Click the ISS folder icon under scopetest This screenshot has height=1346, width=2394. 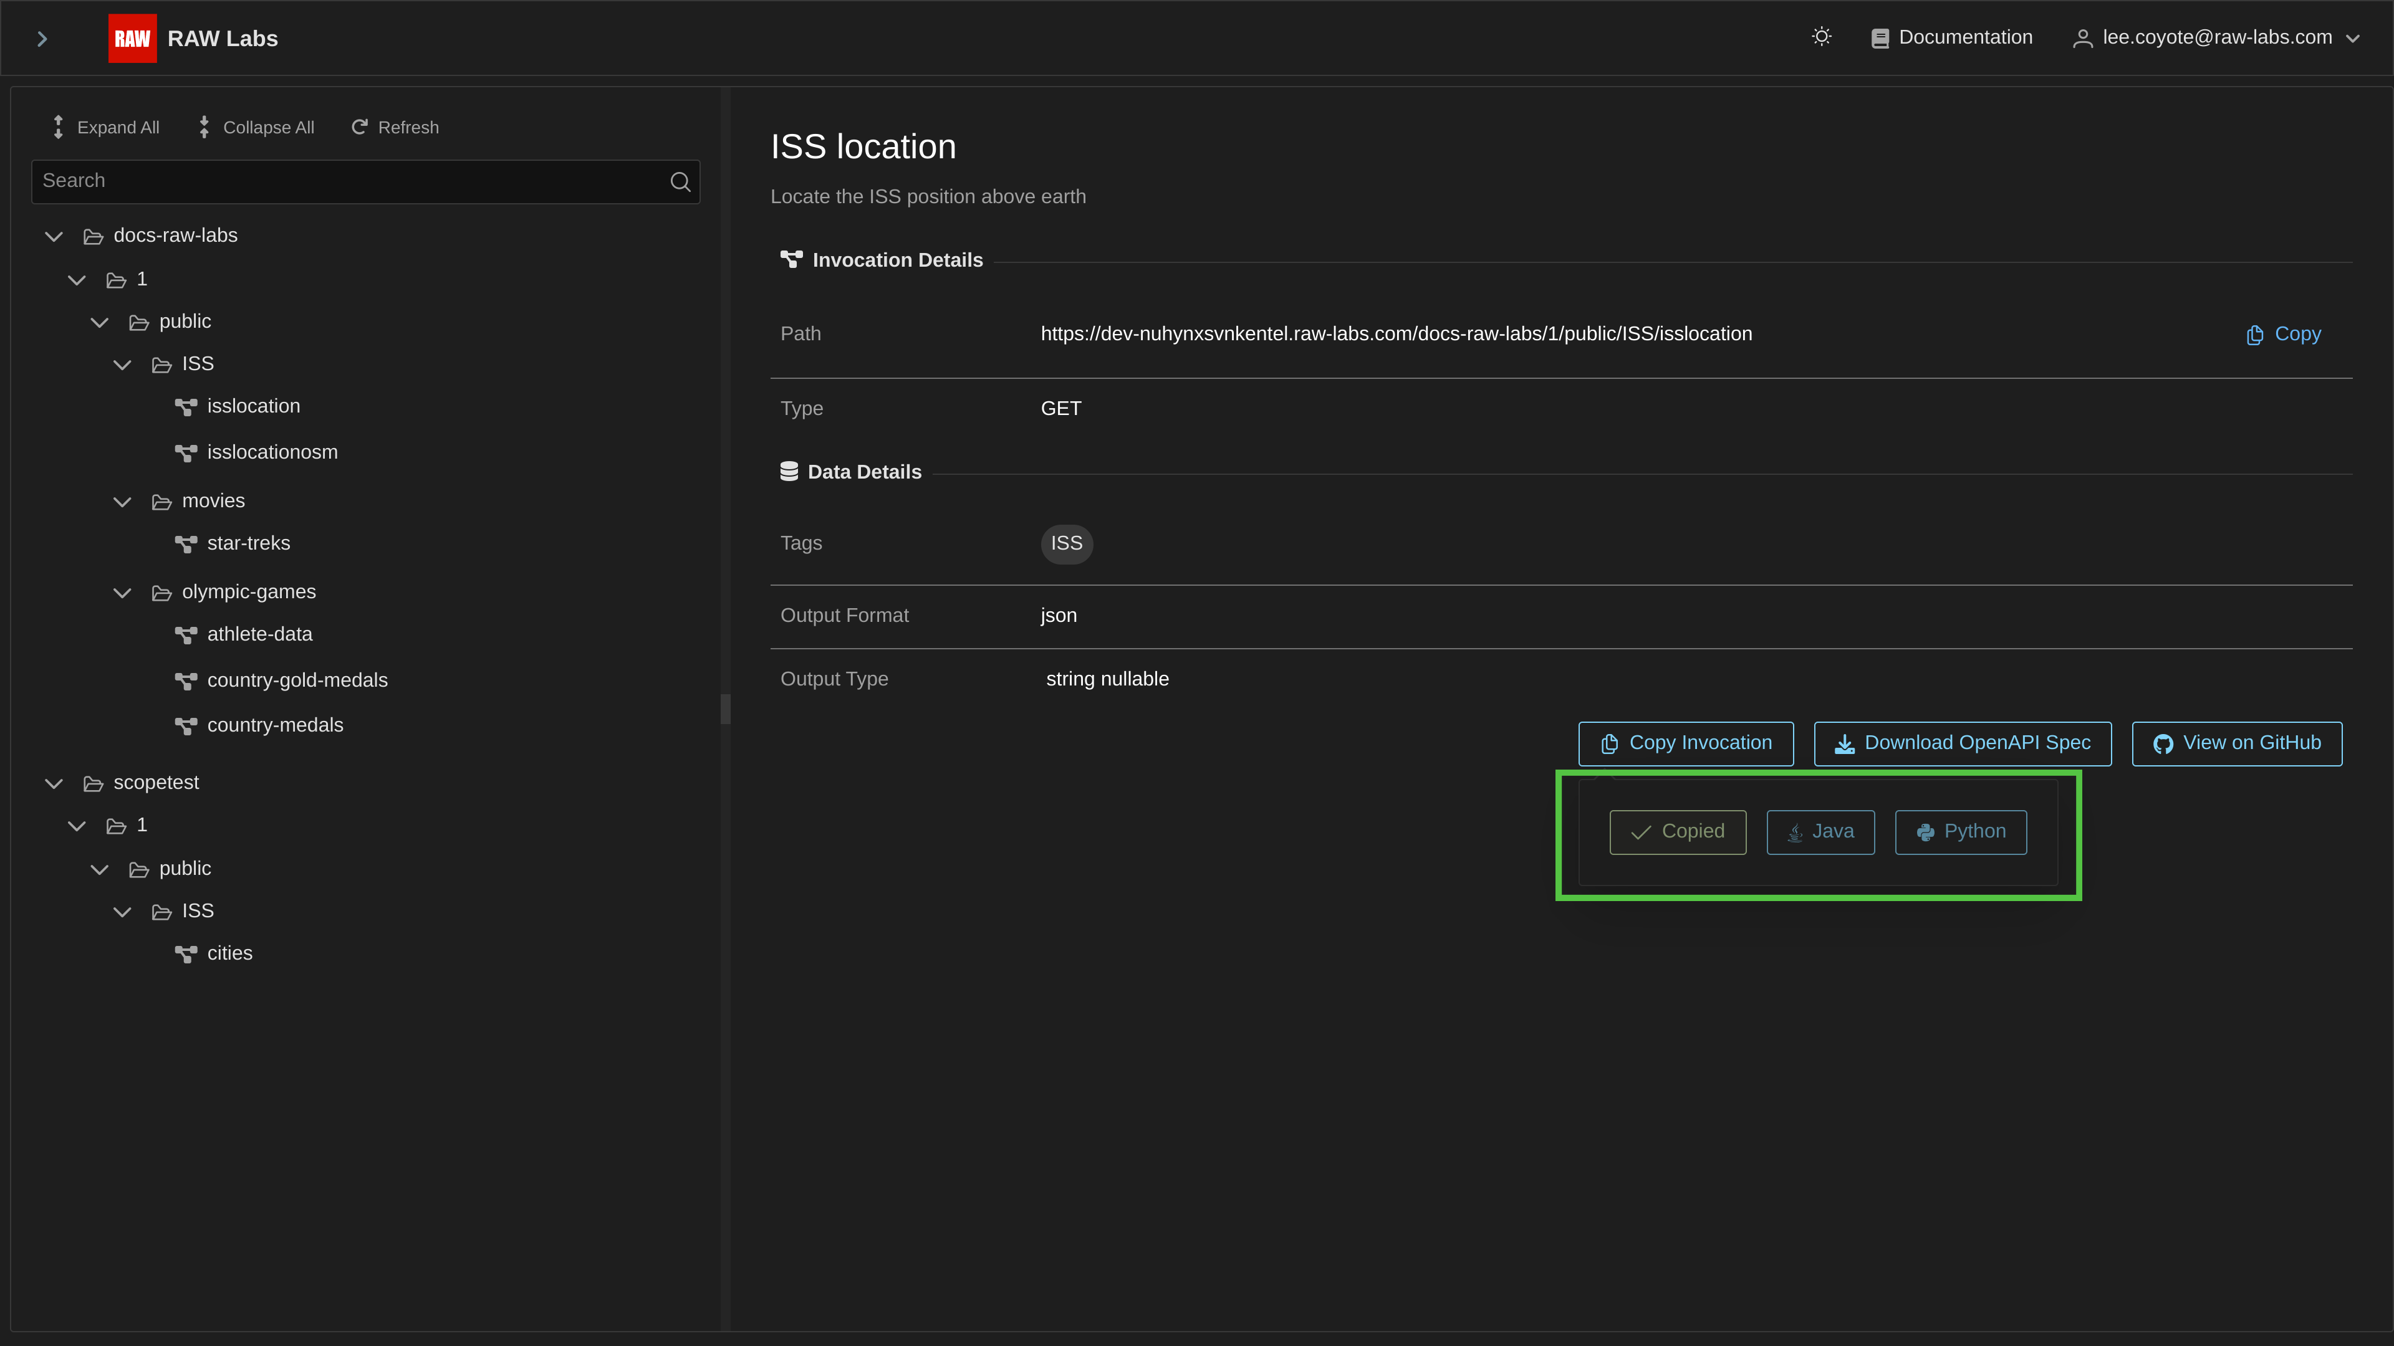[161, 911]
